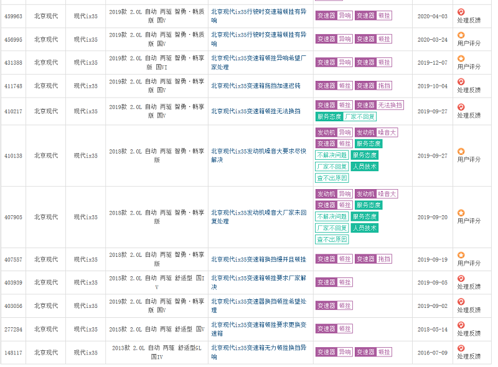The height and width of the screenshot is (367, 498).
Task: Click the 无法换挡 tag in row 410217
Action: [390, 105]
